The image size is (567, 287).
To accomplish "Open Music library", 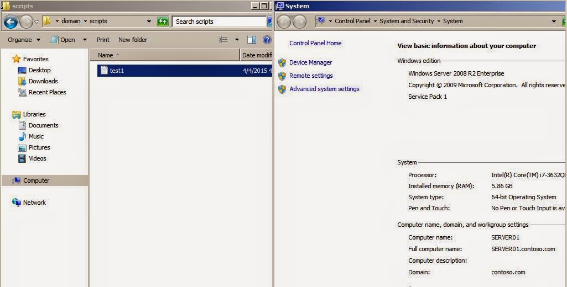I will pyautogui.click(x=36, y=136).
